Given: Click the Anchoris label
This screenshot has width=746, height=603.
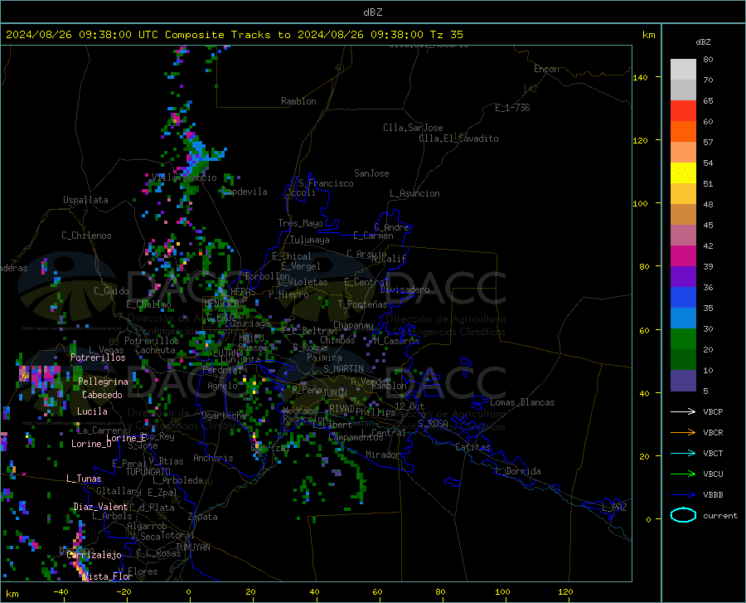Looking at the screenshot, I should tap(213, 458).
